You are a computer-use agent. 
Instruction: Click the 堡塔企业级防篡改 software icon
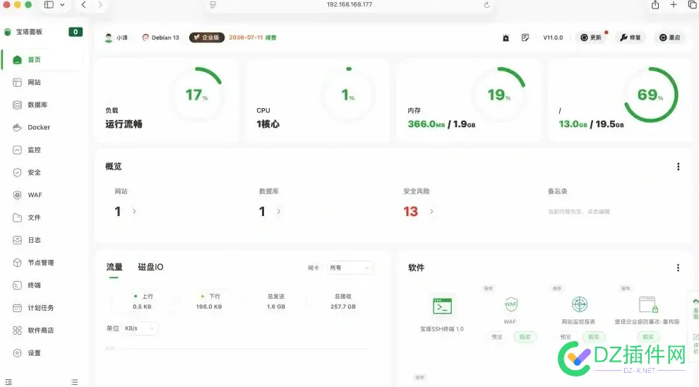(x=648, y=304)
